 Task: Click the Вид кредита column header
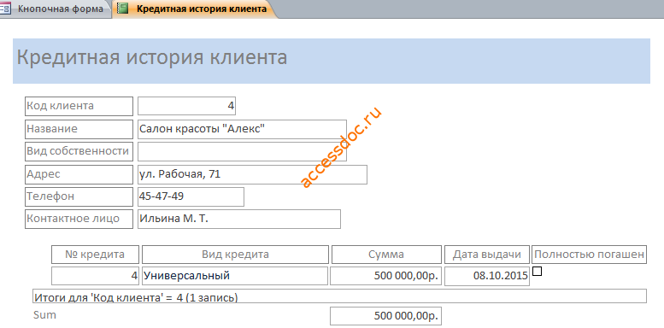[x=235, y=255]
